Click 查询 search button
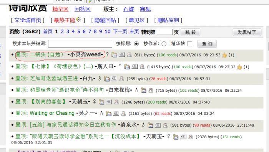The width and height of the screenshot is (269, 152). [207, 44]
